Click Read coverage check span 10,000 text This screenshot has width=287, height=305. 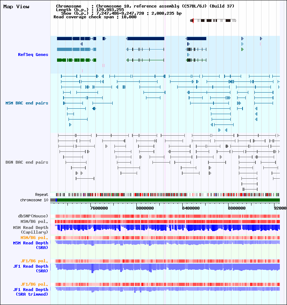pos(95,17)
